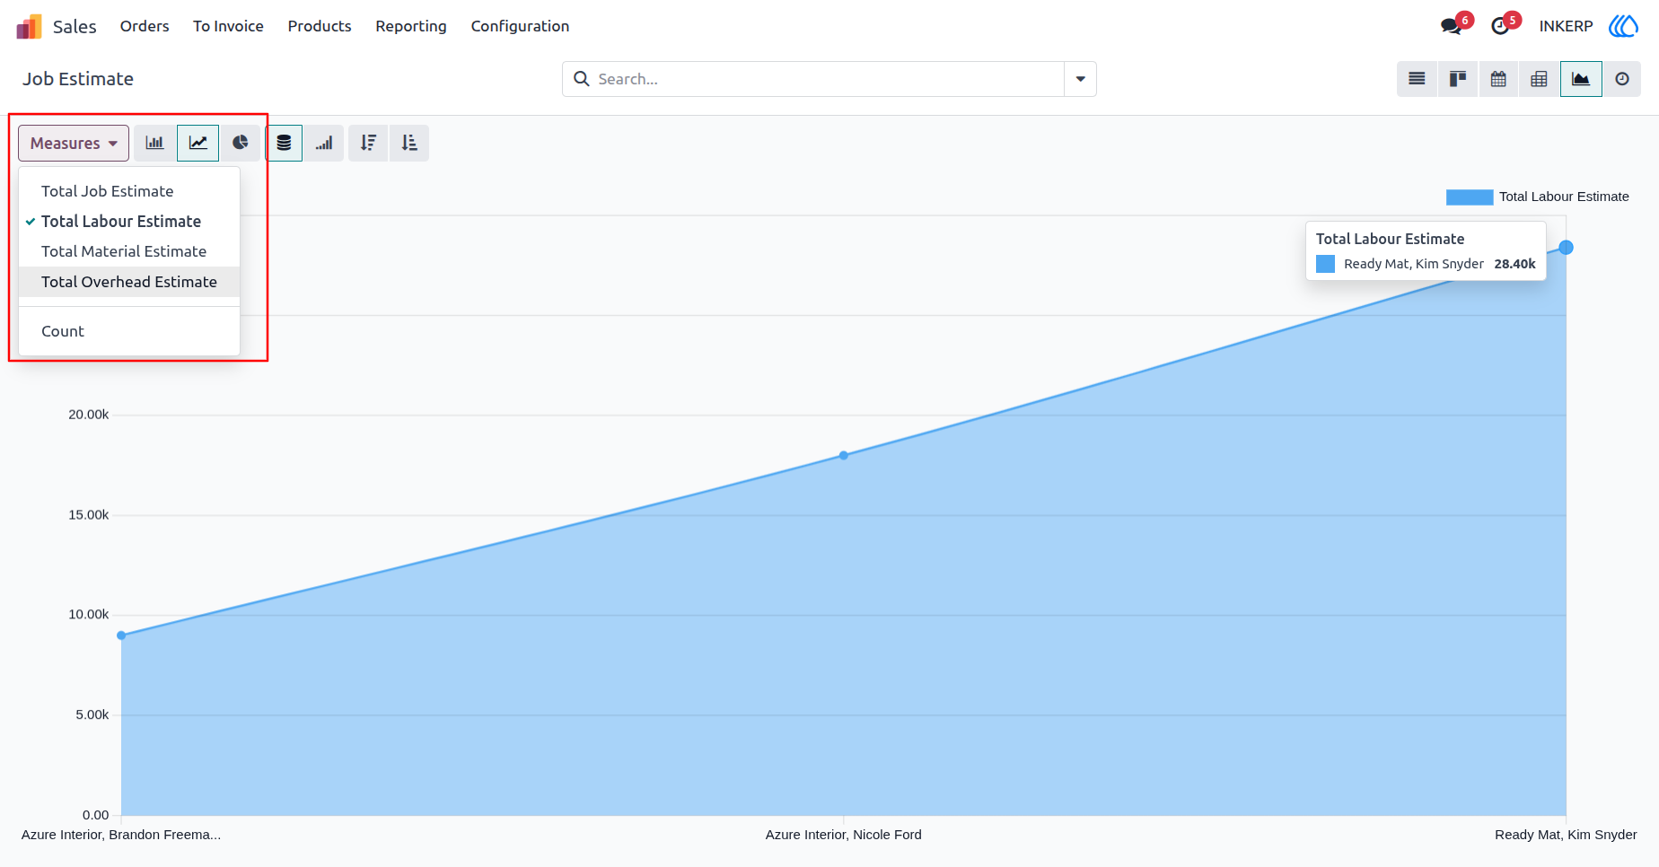This screenshot has height=867, width=1659.
Task: Click the Ready Mat, Kim Snyder axis label
Action: coord(1566,835)
